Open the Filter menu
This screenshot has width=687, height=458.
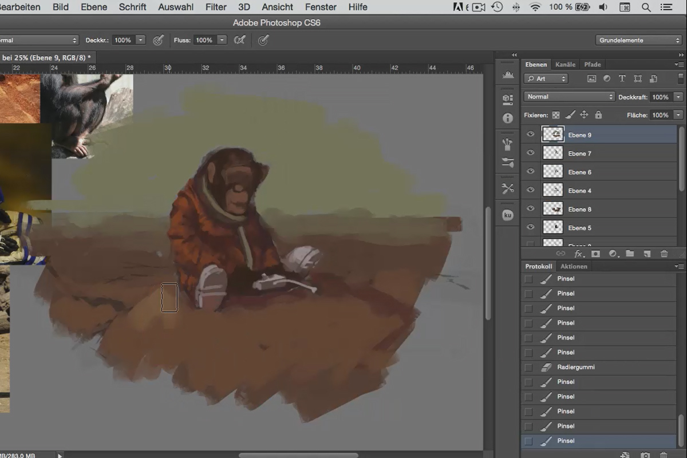click(216, 7)
